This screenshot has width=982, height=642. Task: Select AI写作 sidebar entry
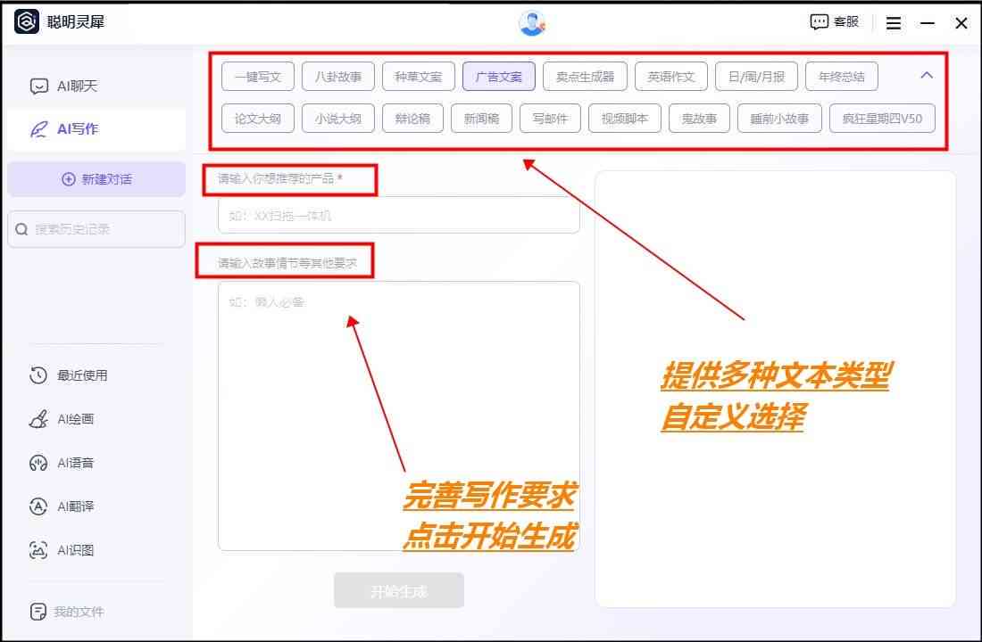[96, 129]
